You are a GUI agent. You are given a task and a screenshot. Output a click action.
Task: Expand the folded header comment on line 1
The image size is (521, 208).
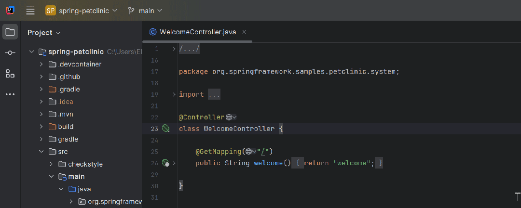174,49
